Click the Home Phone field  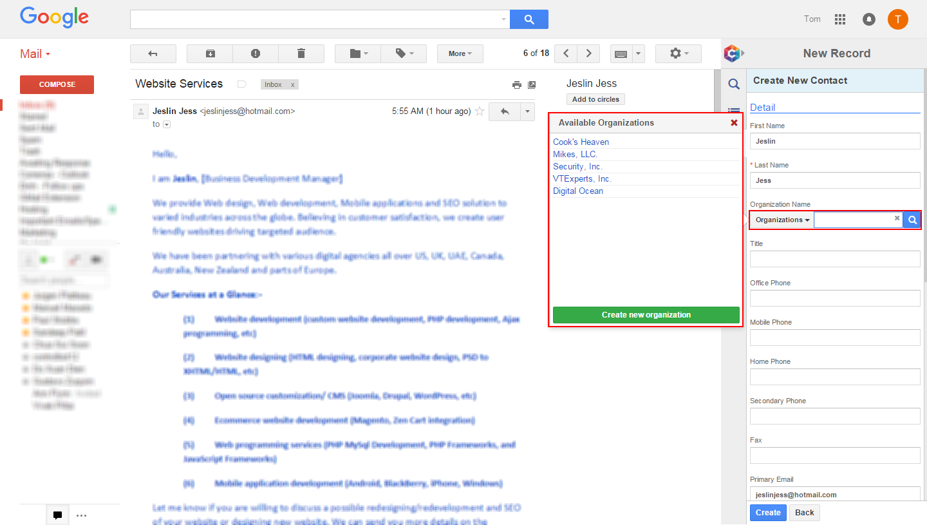coord(835,377)
